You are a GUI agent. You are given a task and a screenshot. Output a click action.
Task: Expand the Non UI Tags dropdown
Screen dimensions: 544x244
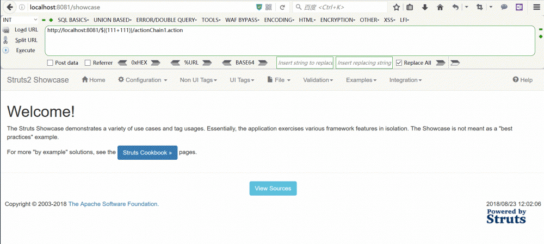coord(199,80)
